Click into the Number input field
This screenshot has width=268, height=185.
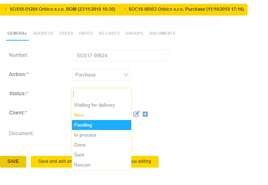120,55
